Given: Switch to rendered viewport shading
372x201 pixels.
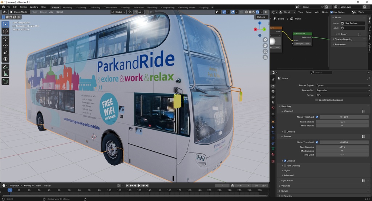Looking at the screenshot, I should [x=258, y=12].
